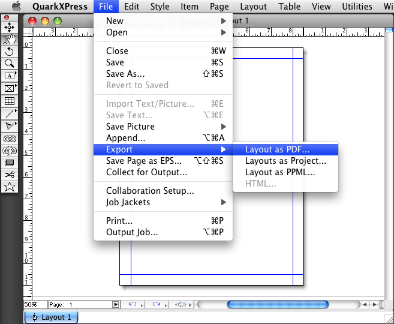
Task: Click the preview globe icon in the status bar
Action: (181, 304)
